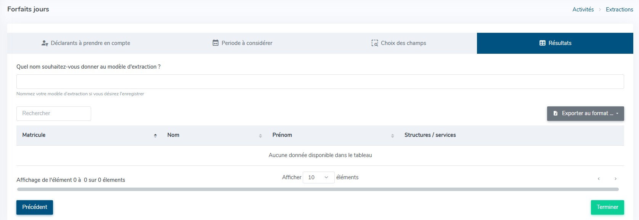Click the Terminer button
This screenshot has width=639, height=220.
[607, 207]
